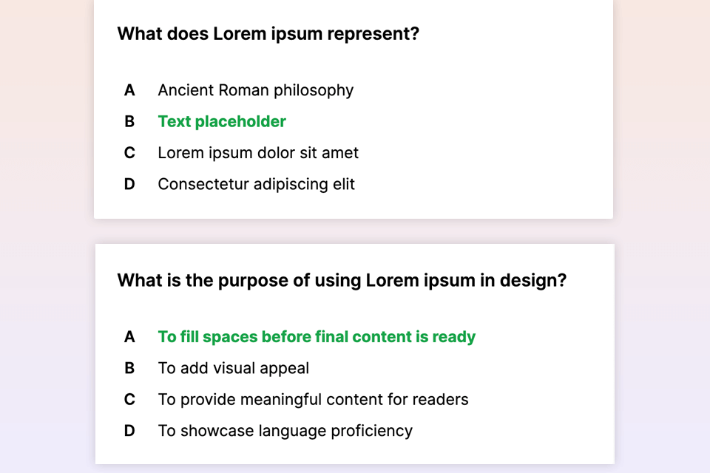Screen dimensions: 710x473
Task: Click letter A beside 'To fill spaces' answer
Action: click(129, 337)
